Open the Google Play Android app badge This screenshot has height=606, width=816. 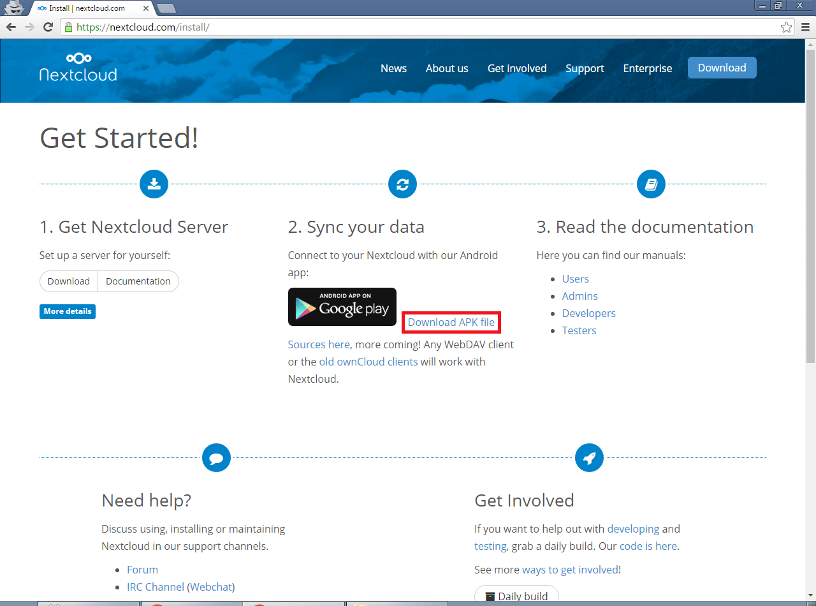point(342,307)
